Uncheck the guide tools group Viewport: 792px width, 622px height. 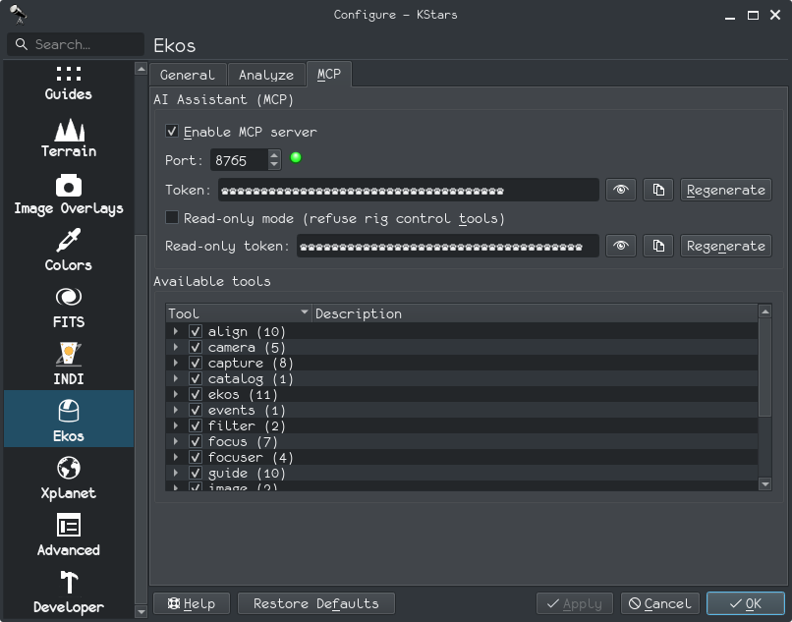196,473
